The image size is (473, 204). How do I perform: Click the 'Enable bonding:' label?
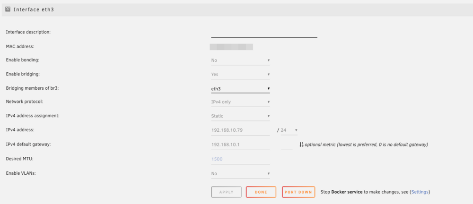23,60
